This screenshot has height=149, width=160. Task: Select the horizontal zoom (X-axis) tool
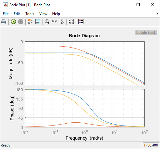[x=55, y=22]
